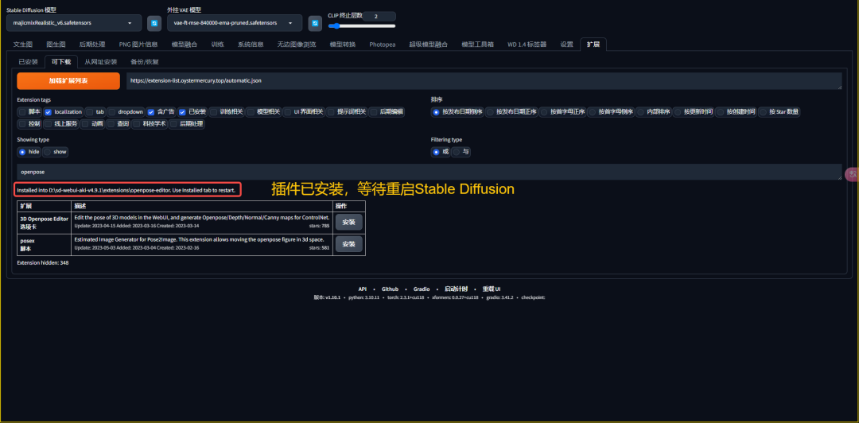The image size is (859, 423).
Task: Click the 加载扩展列表 orange button
Action: point(68,80)
